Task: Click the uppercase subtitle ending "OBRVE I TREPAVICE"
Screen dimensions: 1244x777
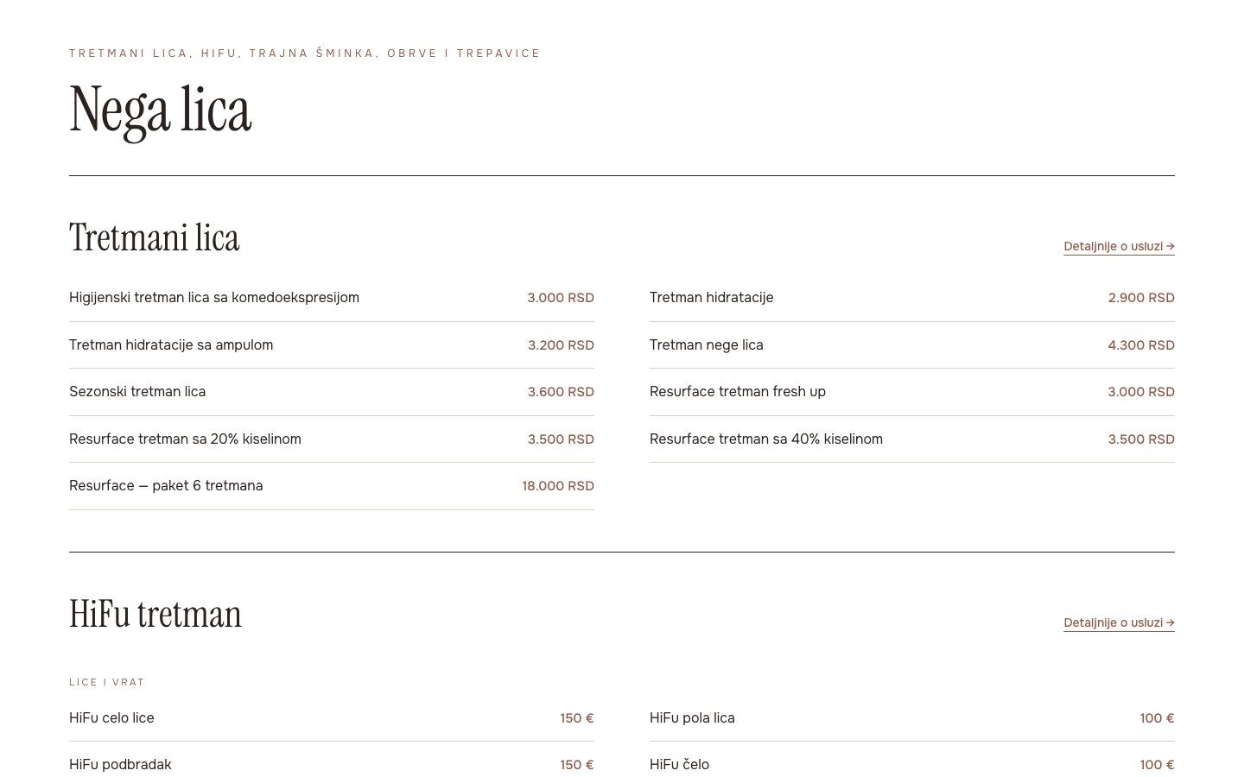Action: click(305, 54)
